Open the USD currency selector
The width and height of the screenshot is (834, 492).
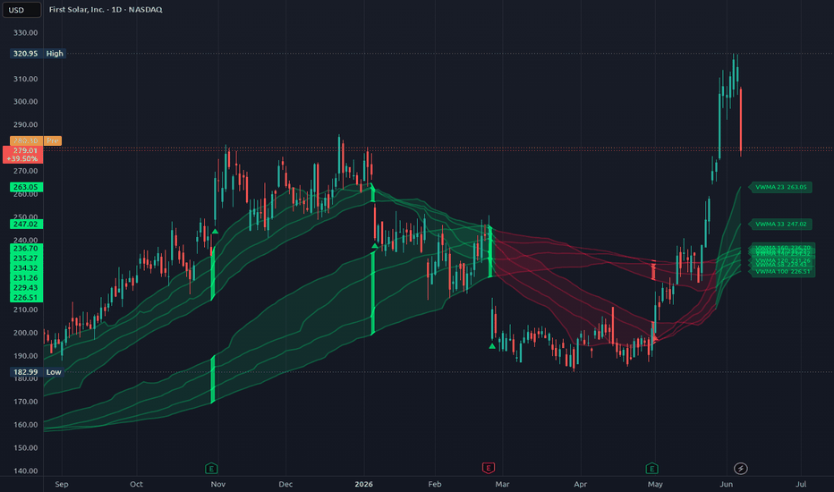[x=21, y=10]
